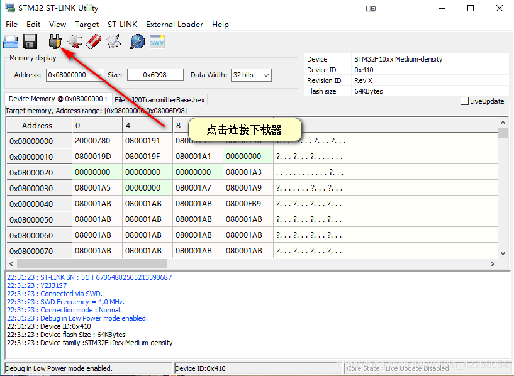Connect to the target with plug icon
This screenshot has width=514, height=376.
55,41
